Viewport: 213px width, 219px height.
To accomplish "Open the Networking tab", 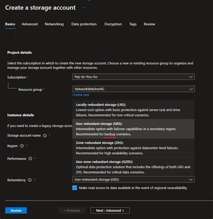I will pos(54,24).
